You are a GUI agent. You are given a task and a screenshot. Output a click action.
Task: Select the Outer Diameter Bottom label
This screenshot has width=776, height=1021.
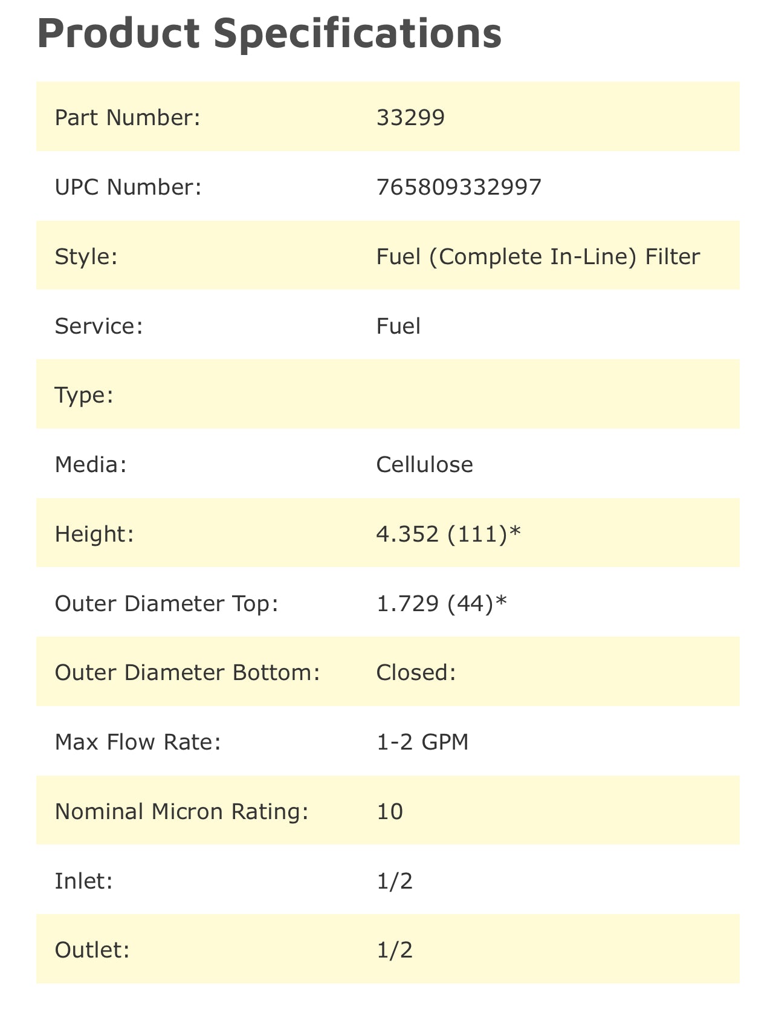[187, 672]
